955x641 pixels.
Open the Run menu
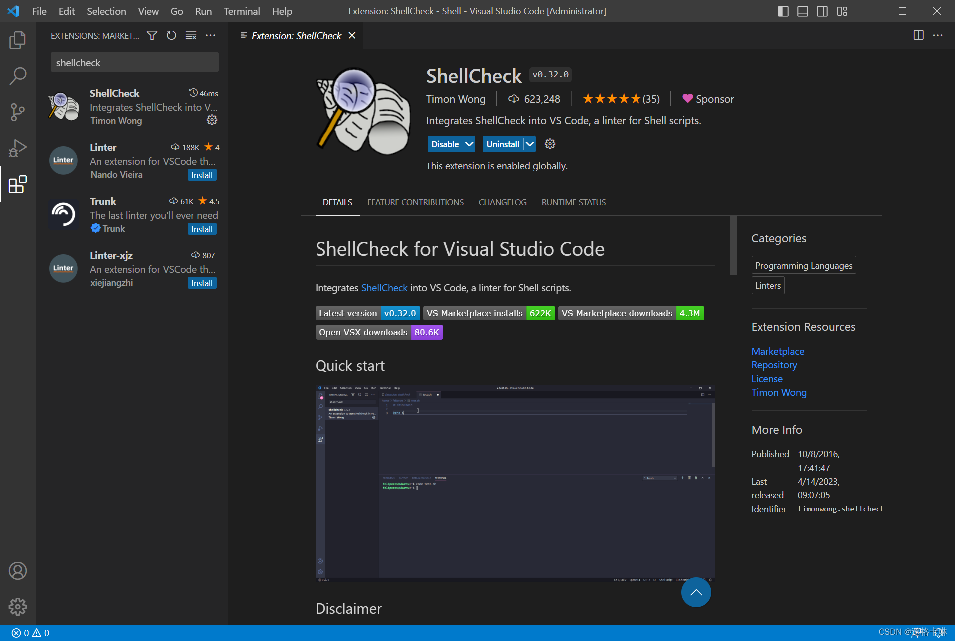point(203,11)
